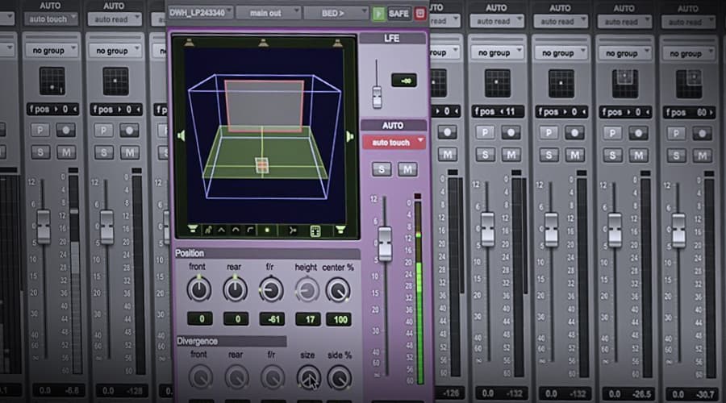Image resolution: width=726 pixels, height=403 pixels.
Task: Open panner thumbnail on the fpos 11 strip
Action: 497,83
